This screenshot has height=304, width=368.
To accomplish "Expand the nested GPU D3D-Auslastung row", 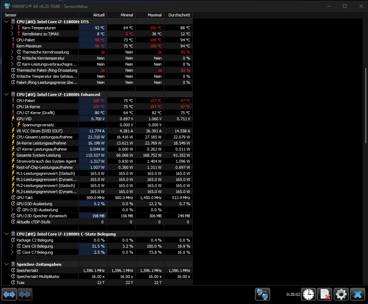I will point(12,210).
